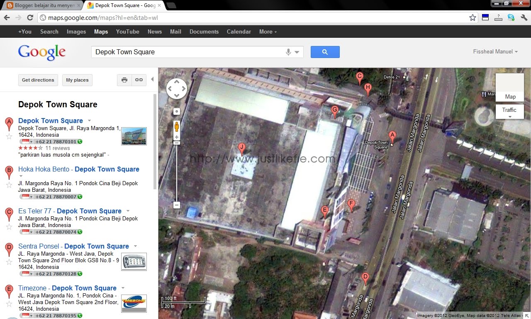The width and height of the screenshot is (531, 319).
Task: Expand options arrow beside Timezone result
Action: (123, 288)
